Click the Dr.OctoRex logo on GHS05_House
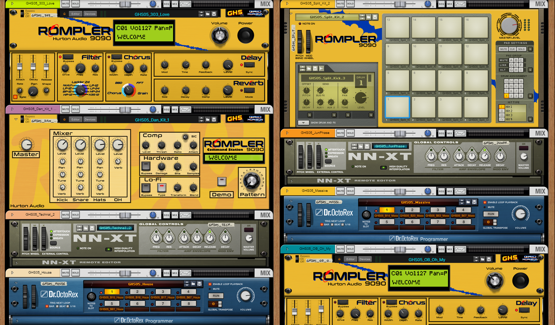 tap(60, 295)
